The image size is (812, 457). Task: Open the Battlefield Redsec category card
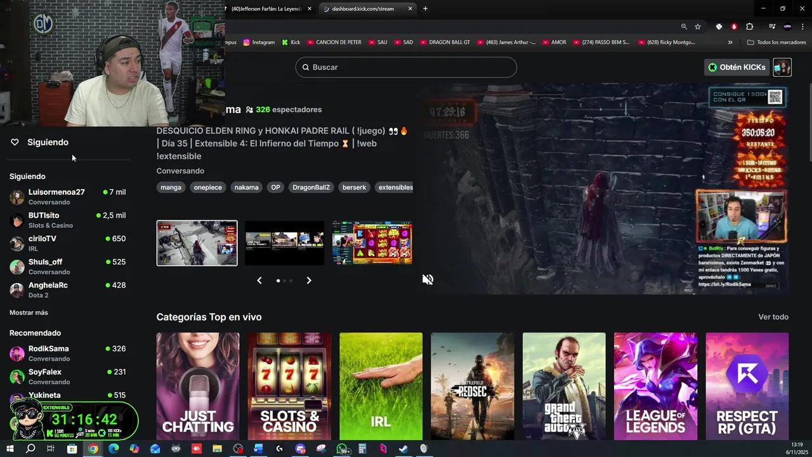[x=472, y=386]
